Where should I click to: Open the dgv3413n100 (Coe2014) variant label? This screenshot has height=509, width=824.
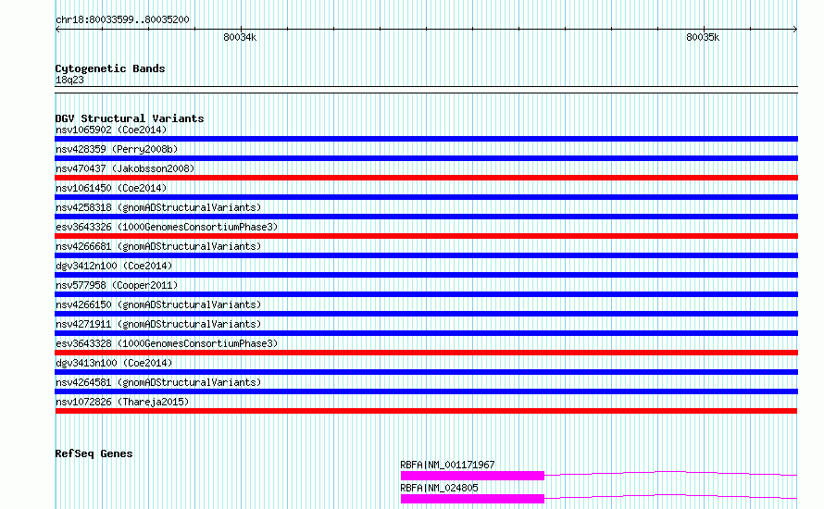(114, 363)
